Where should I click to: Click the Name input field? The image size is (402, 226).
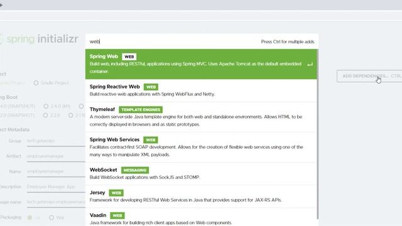pyautogui.click(x=56, y=171)
